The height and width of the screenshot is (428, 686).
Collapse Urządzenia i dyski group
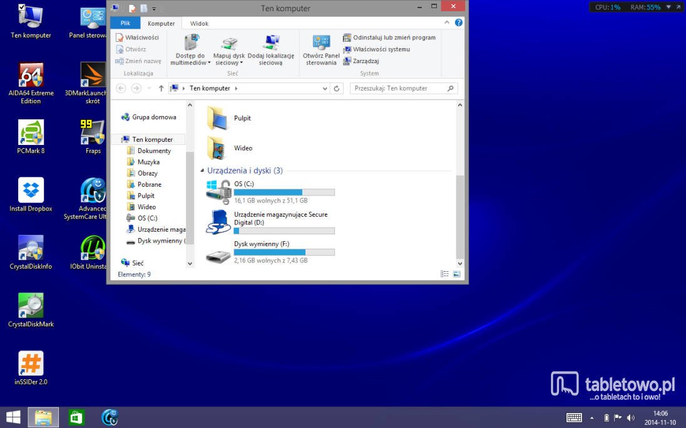click(x=202, y=171)
